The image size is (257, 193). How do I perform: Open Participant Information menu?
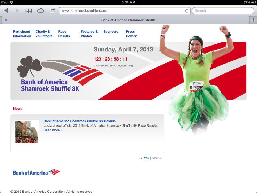(x=22, y=34)
